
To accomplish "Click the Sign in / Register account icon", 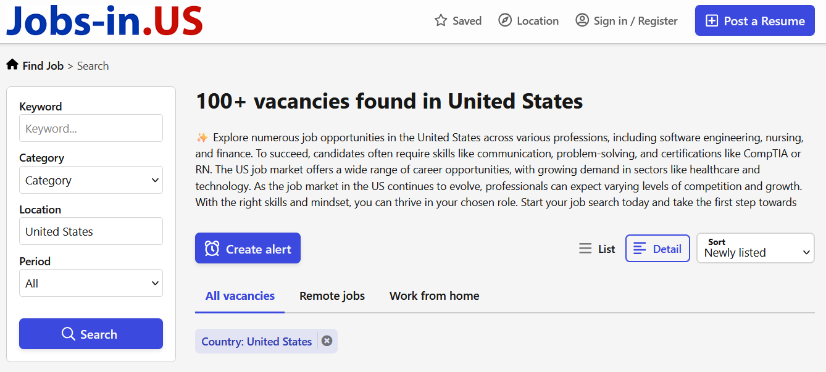I will pos(581,20).
